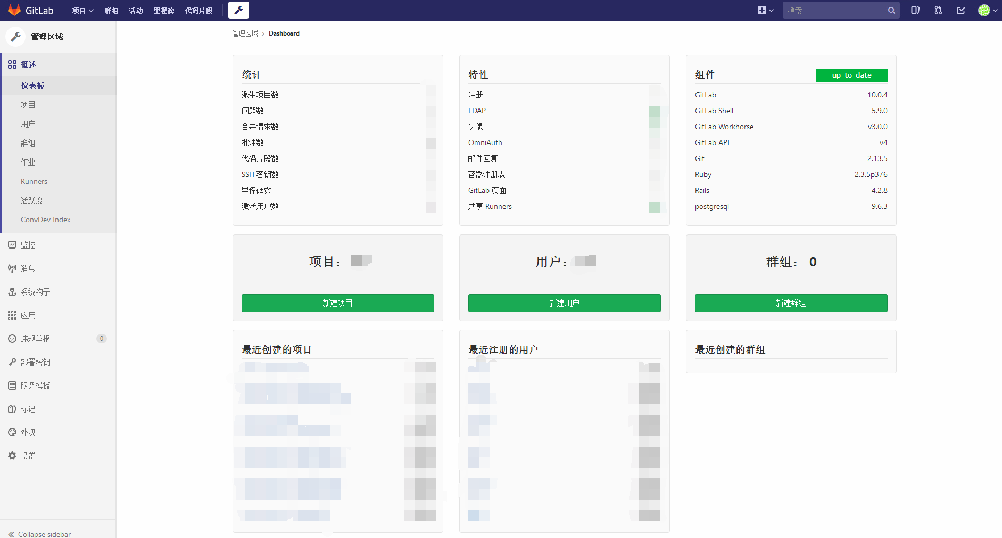This screenshot has width=1002, height=538.
Task: Click the Ruby version 2.3.5p376 value
Action: [x=871, y=174]
